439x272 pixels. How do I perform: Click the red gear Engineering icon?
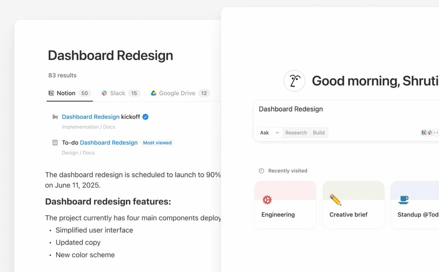(x=267, y=200)
